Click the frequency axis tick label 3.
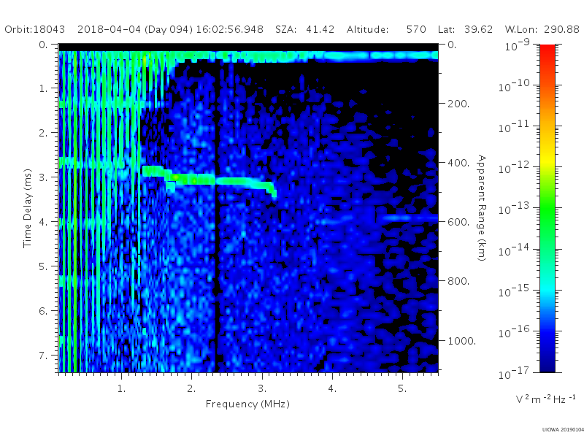The width and height of the screenshot is (584, 438). tap(262, 389)
